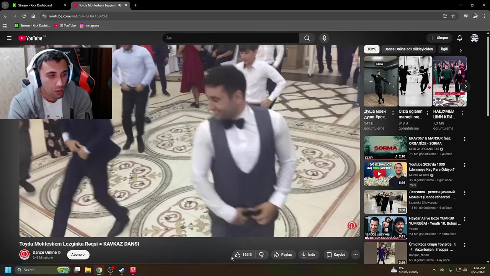Reload the page
Viewport: 490px width, 276px height.
[24, 16]
